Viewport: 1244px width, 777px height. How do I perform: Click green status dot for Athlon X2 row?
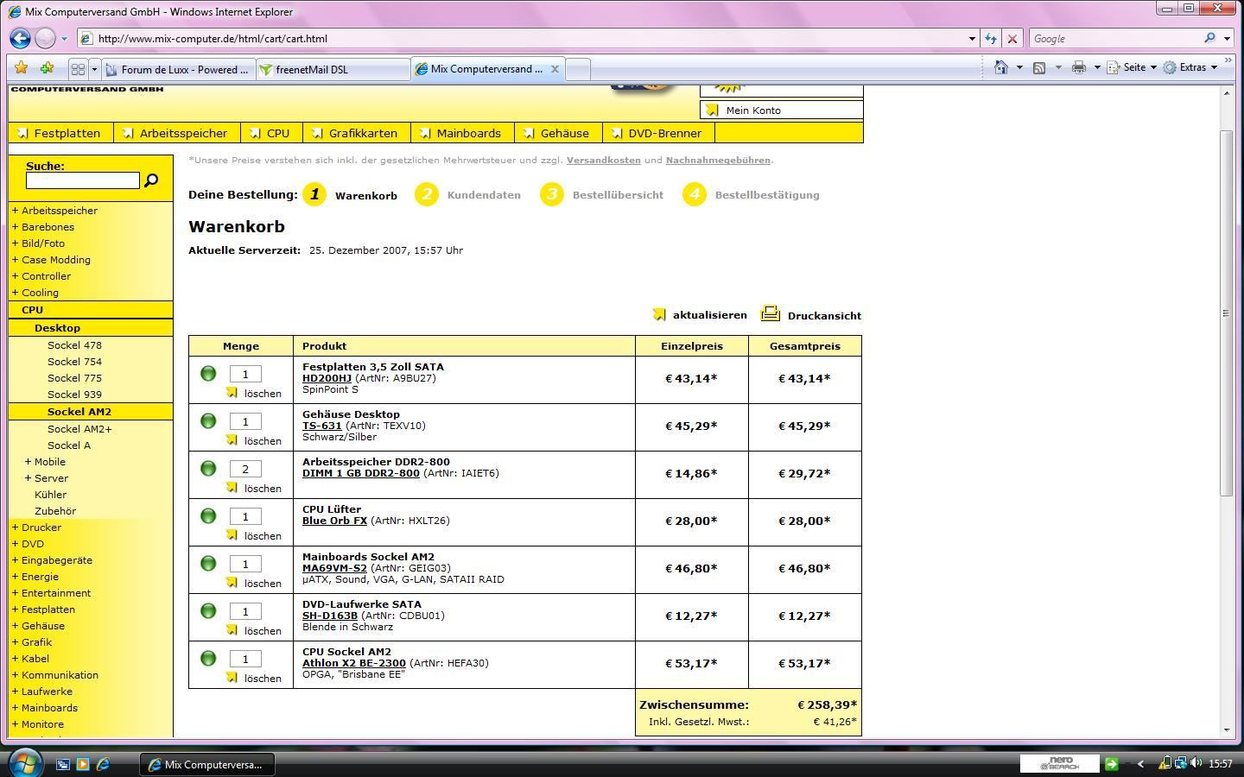click(x=208, y=658)
